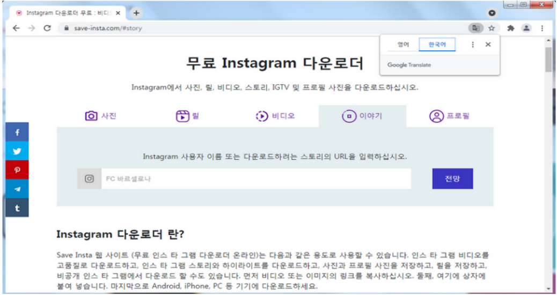Select the Instagram 다운로더 browser tab
Viewport: 557px width, 295px height.
pos(68,13)
